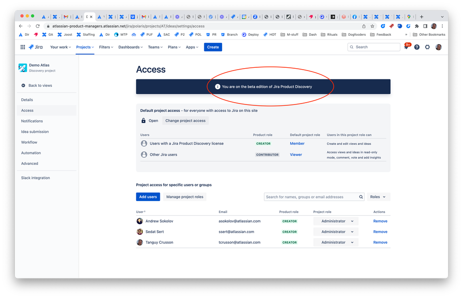Sort the table by User column header
The image size is (463, 298).
(x=141, y=212)
